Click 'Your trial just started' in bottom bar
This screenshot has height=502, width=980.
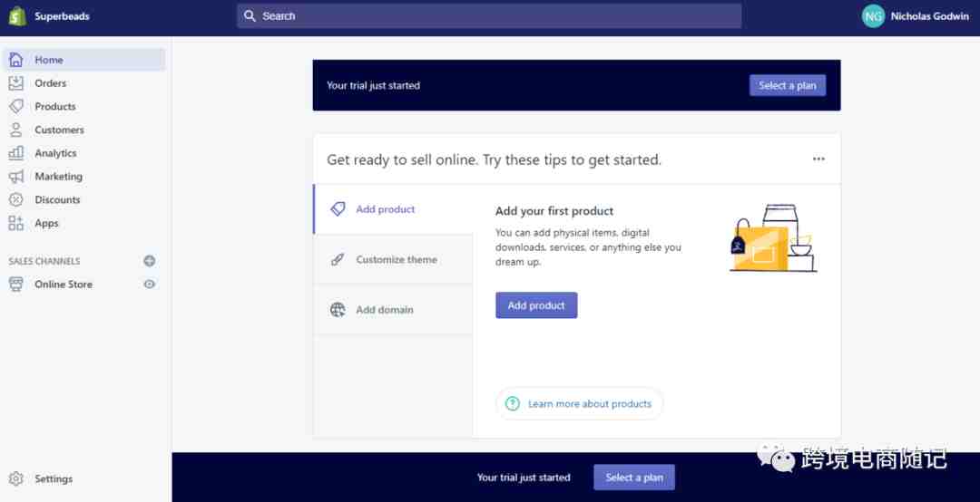tap(524, 478)
